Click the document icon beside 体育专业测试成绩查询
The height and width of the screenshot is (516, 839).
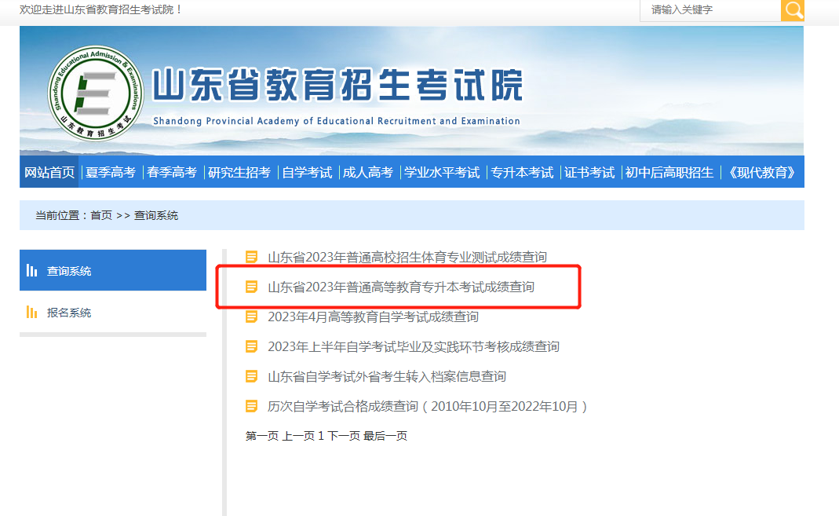click(251, 256)
